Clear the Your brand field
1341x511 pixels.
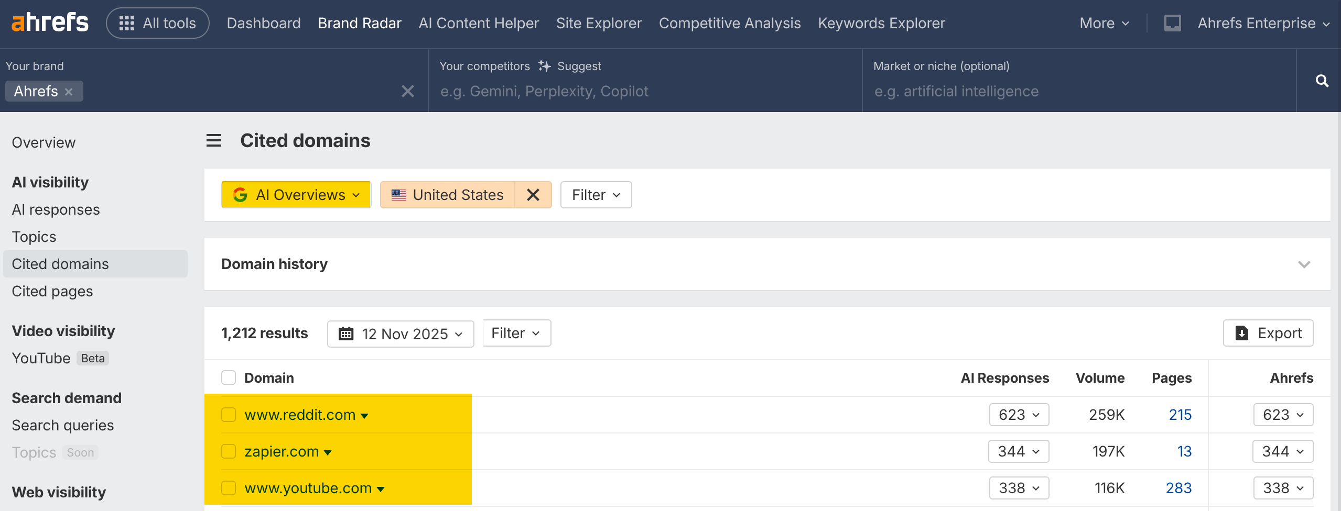(407, 91)
